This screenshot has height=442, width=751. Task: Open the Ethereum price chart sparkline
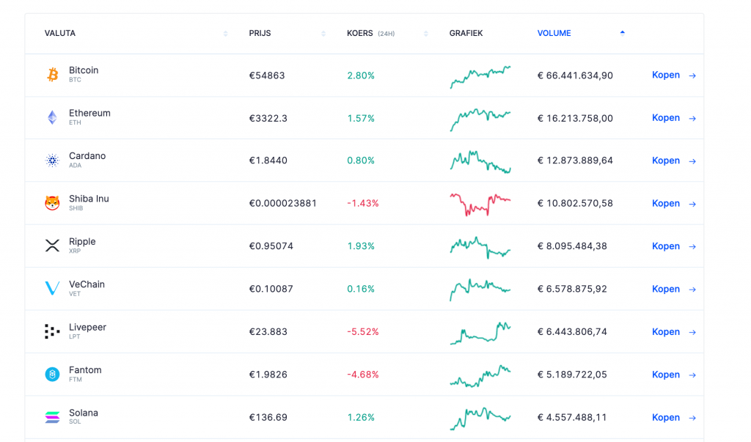click(480, 119)
